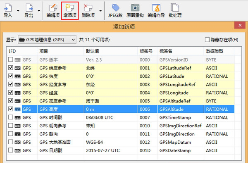Check the GPS 大地基准面 checkbox
The height and width of the screenshot is (169, 248).
11,142
